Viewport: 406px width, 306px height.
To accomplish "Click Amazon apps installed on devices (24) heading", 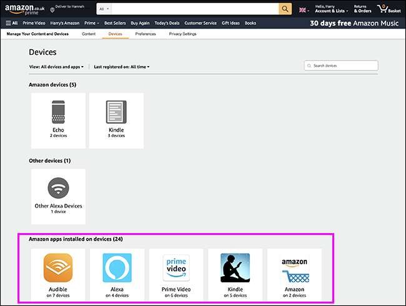I will click(x=76, y=239).
